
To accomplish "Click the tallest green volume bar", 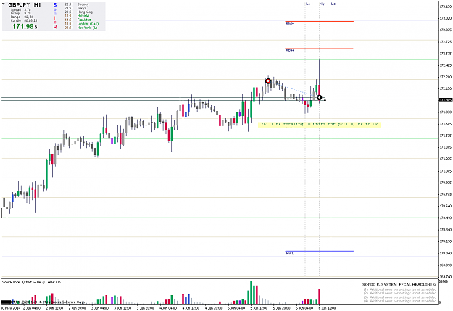I will point(251,292).
